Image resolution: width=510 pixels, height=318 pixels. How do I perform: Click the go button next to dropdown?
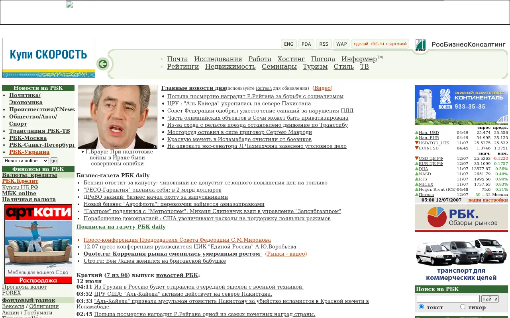click(54, 161)
